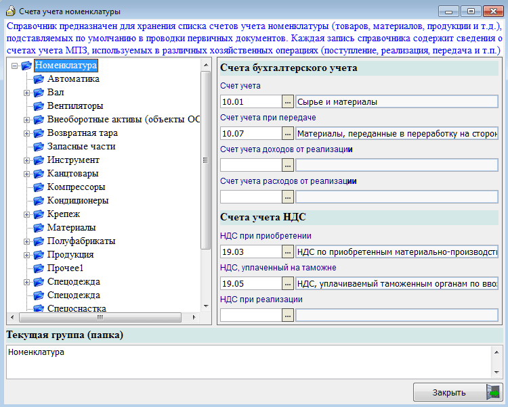Click the Запасные части folder icon
Image resolution: width=508 pixels, height=407 pixels.
click(x=39, y=147)
